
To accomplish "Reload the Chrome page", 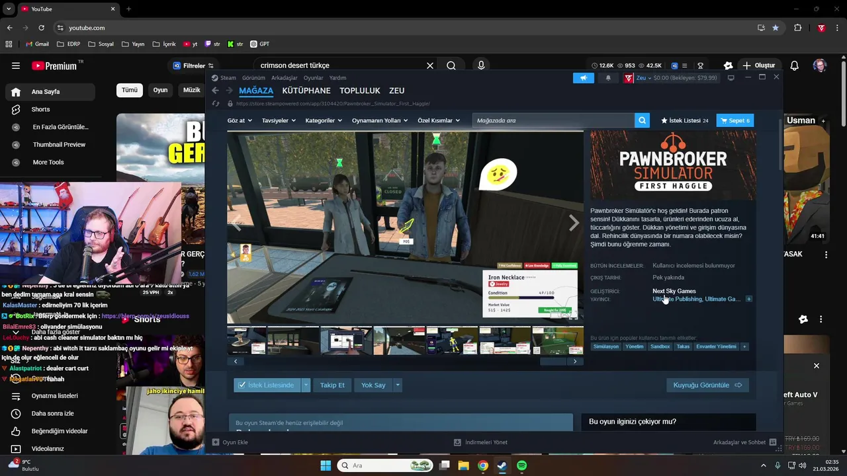I will click(x=41, y=28).
